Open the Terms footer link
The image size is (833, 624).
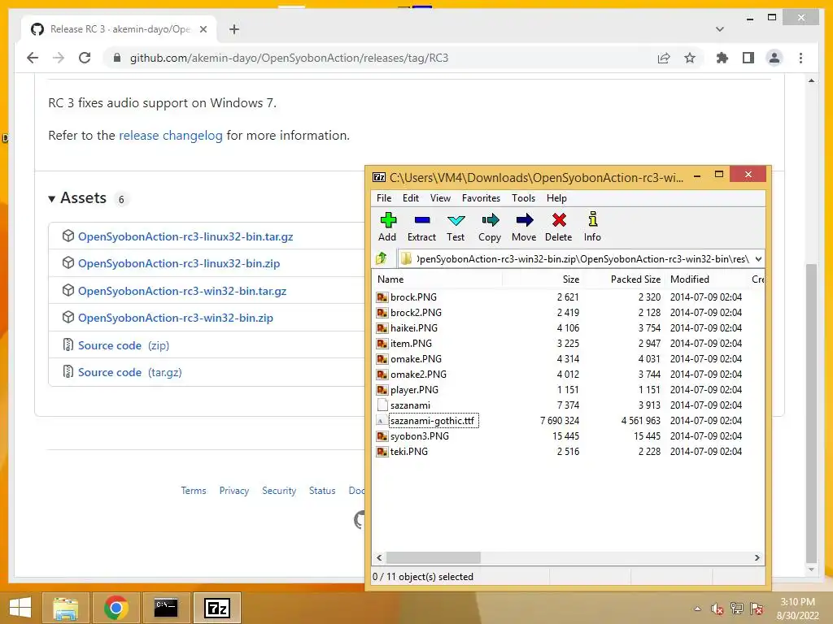(194, 491)
